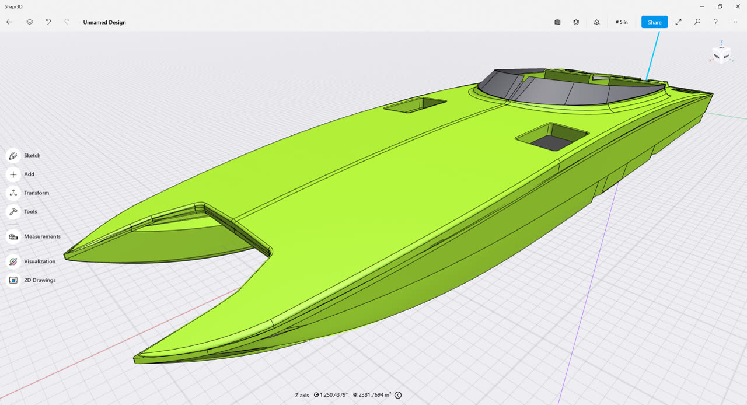Click the Visualization sphere icon
This screenshot has height=405, width=747.
coord(13,261)
